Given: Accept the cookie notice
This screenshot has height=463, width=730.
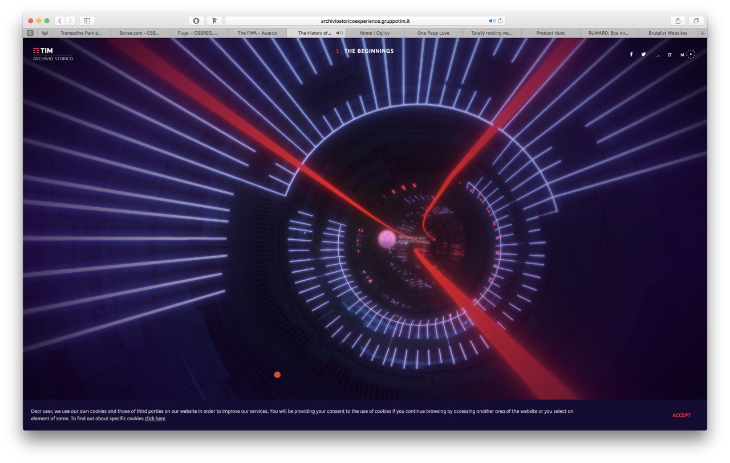Looking at the screenshot, I should tap(682, 415).
